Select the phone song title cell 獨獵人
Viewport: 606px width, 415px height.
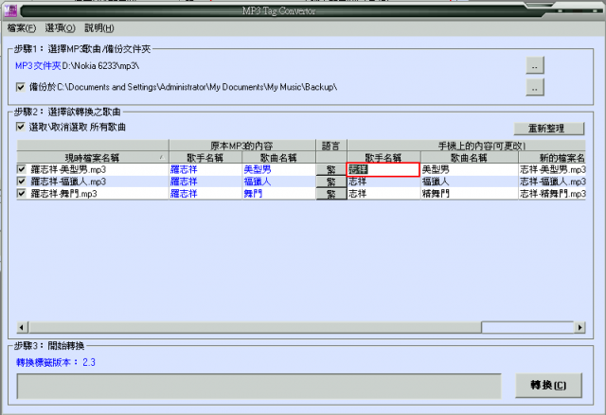pos(470,182)
